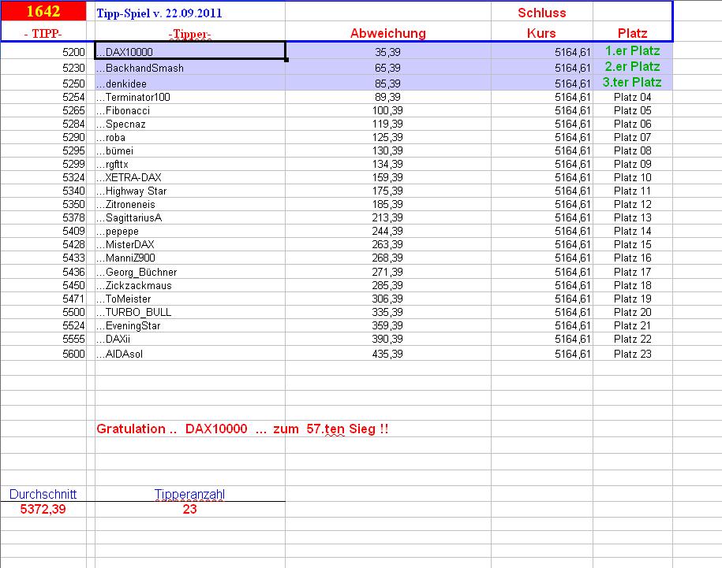The image size is (722, 568).
Task: Click the 'Schluss' header cell
Action: (541, 13)
